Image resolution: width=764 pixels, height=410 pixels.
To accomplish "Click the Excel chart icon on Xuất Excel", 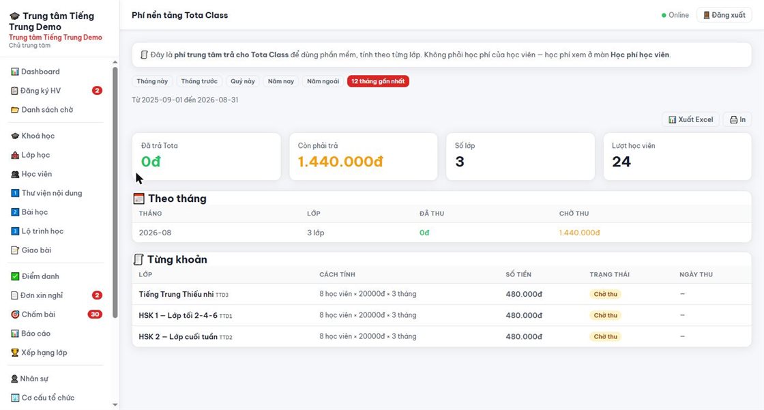I will tap(673, 120).
